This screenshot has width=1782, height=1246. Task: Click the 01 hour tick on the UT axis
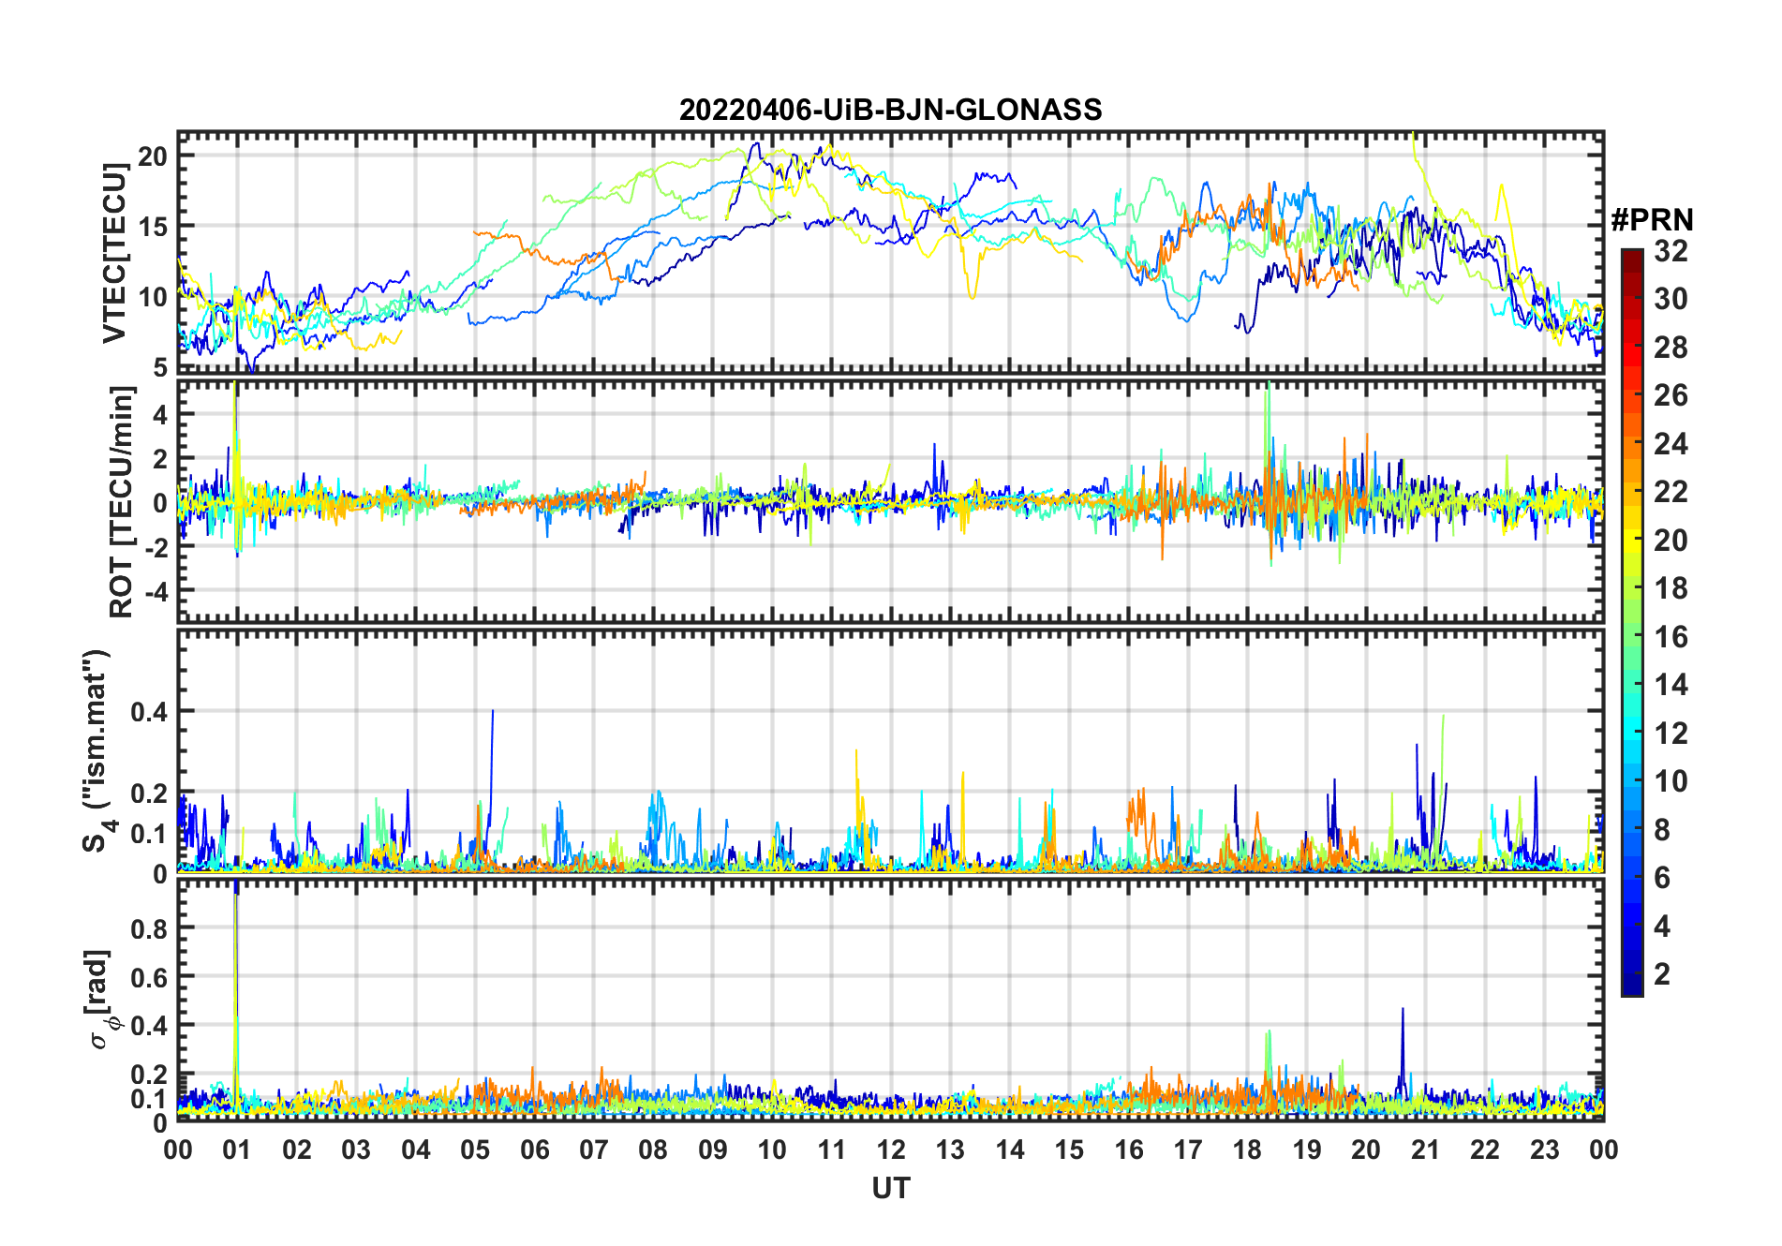237,1150
